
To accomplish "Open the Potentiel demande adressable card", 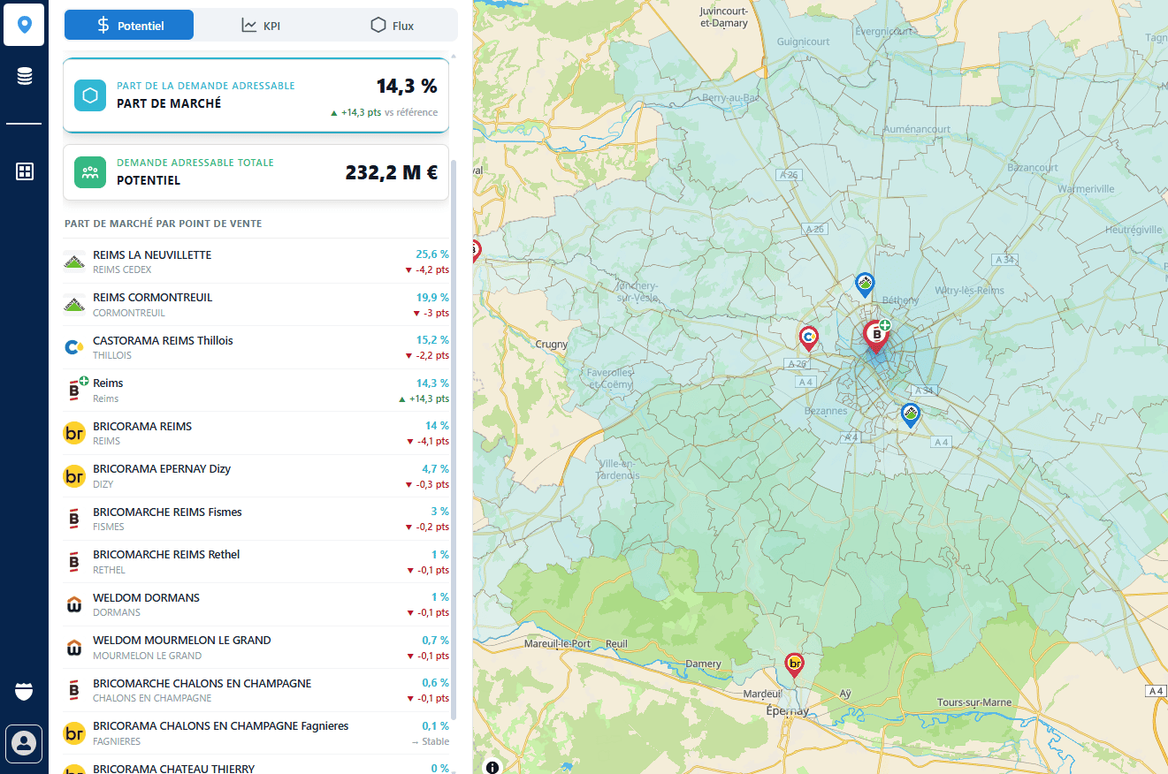I will click(x=256, y=172).
